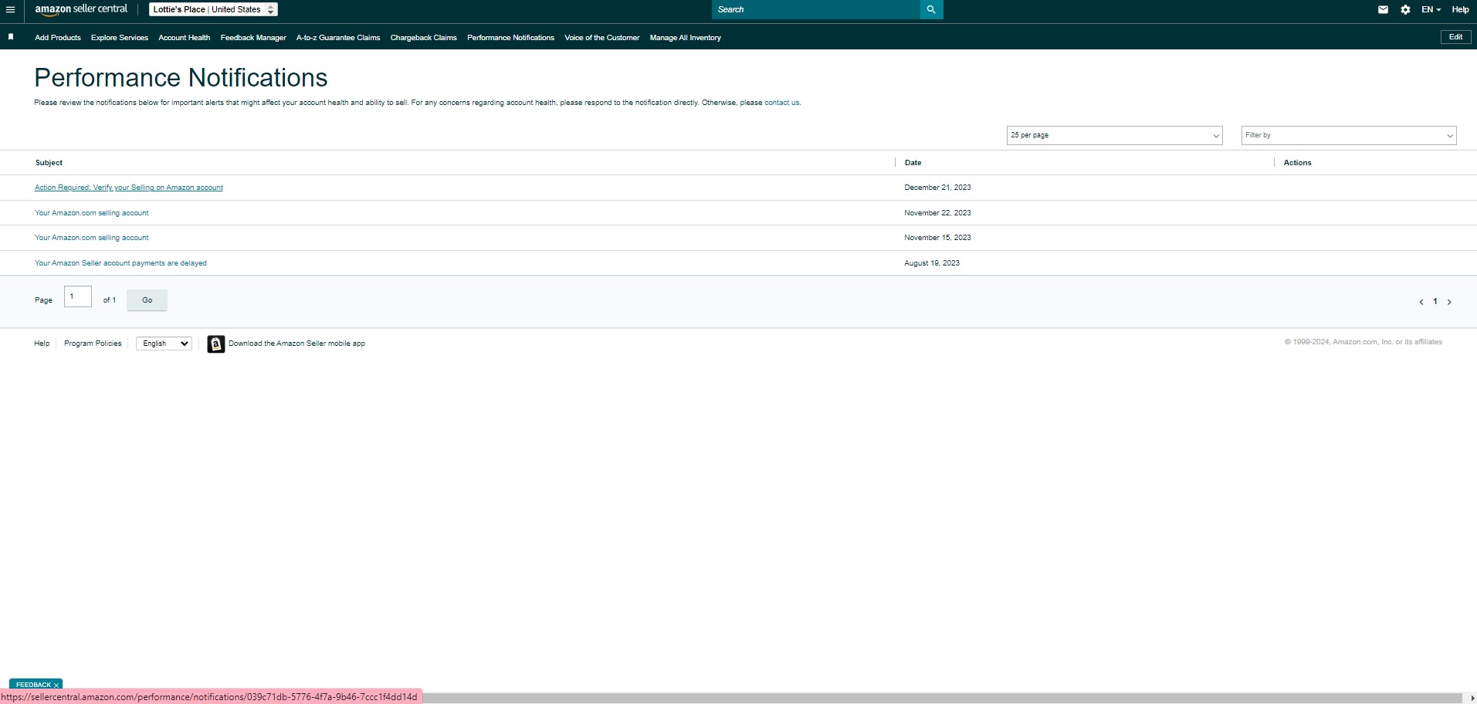Click the Edit button in nav bar
1477x704 pixels.
pos(1455,37)
